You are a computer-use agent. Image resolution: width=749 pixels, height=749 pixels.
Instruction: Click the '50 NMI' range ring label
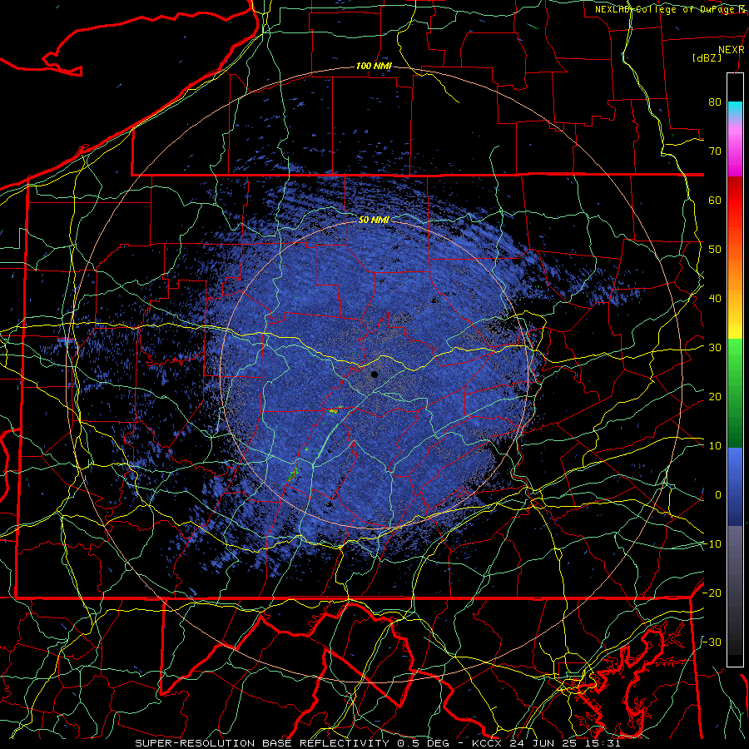374,221
